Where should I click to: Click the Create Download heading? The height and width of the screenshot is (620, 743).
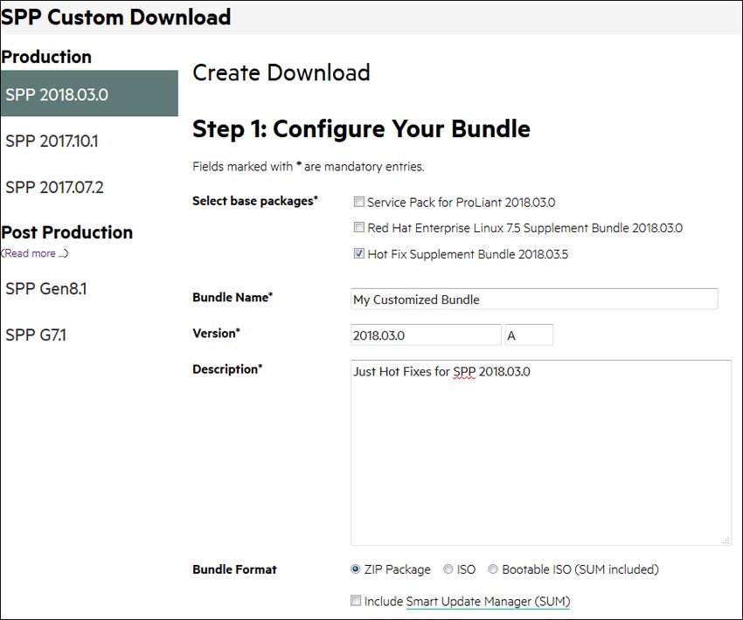(281, 72)
